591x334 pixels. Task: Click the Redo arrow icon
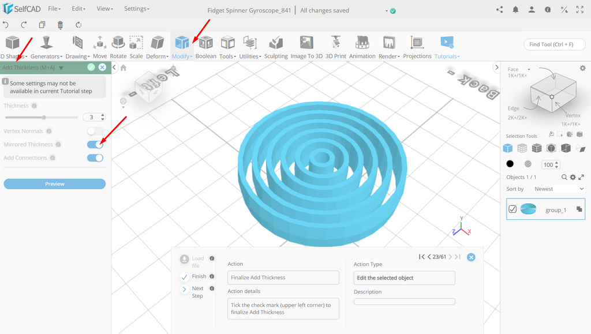tap(24, 25)
